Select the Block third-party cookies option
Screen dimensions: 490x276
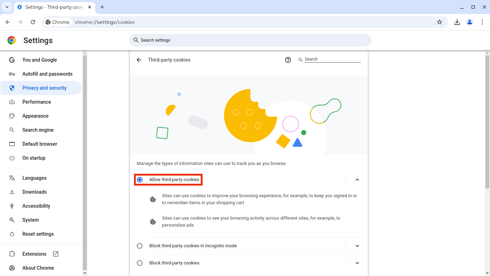pos(140,263)
